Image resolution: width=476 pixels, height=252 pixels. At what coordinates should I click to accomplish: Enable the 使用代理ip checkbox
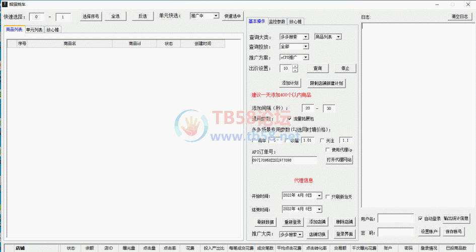[327, 150]
